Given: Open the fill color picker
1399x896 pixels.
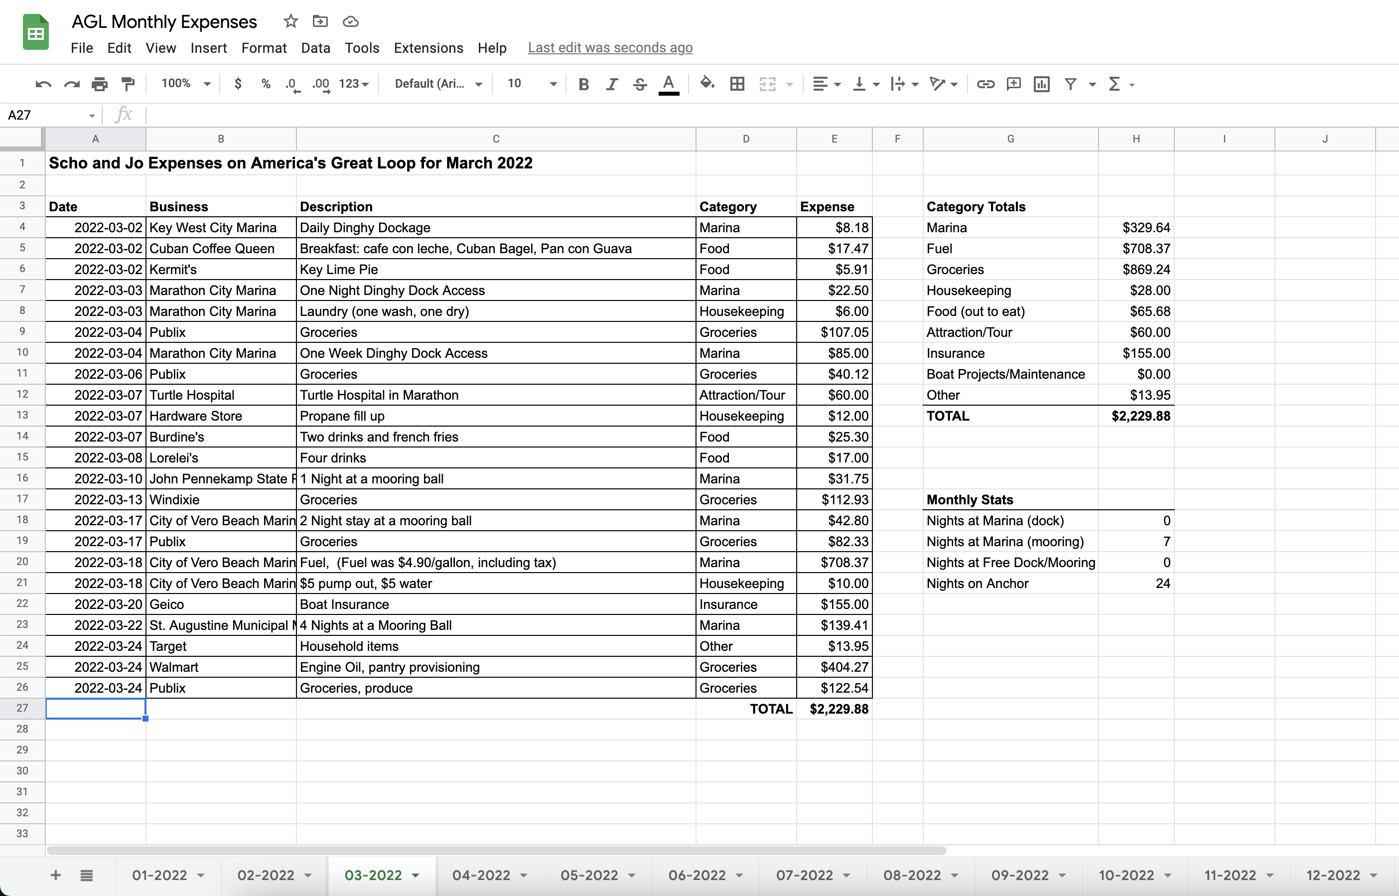Looking at the screenshot, I should (x=707, y=84).
